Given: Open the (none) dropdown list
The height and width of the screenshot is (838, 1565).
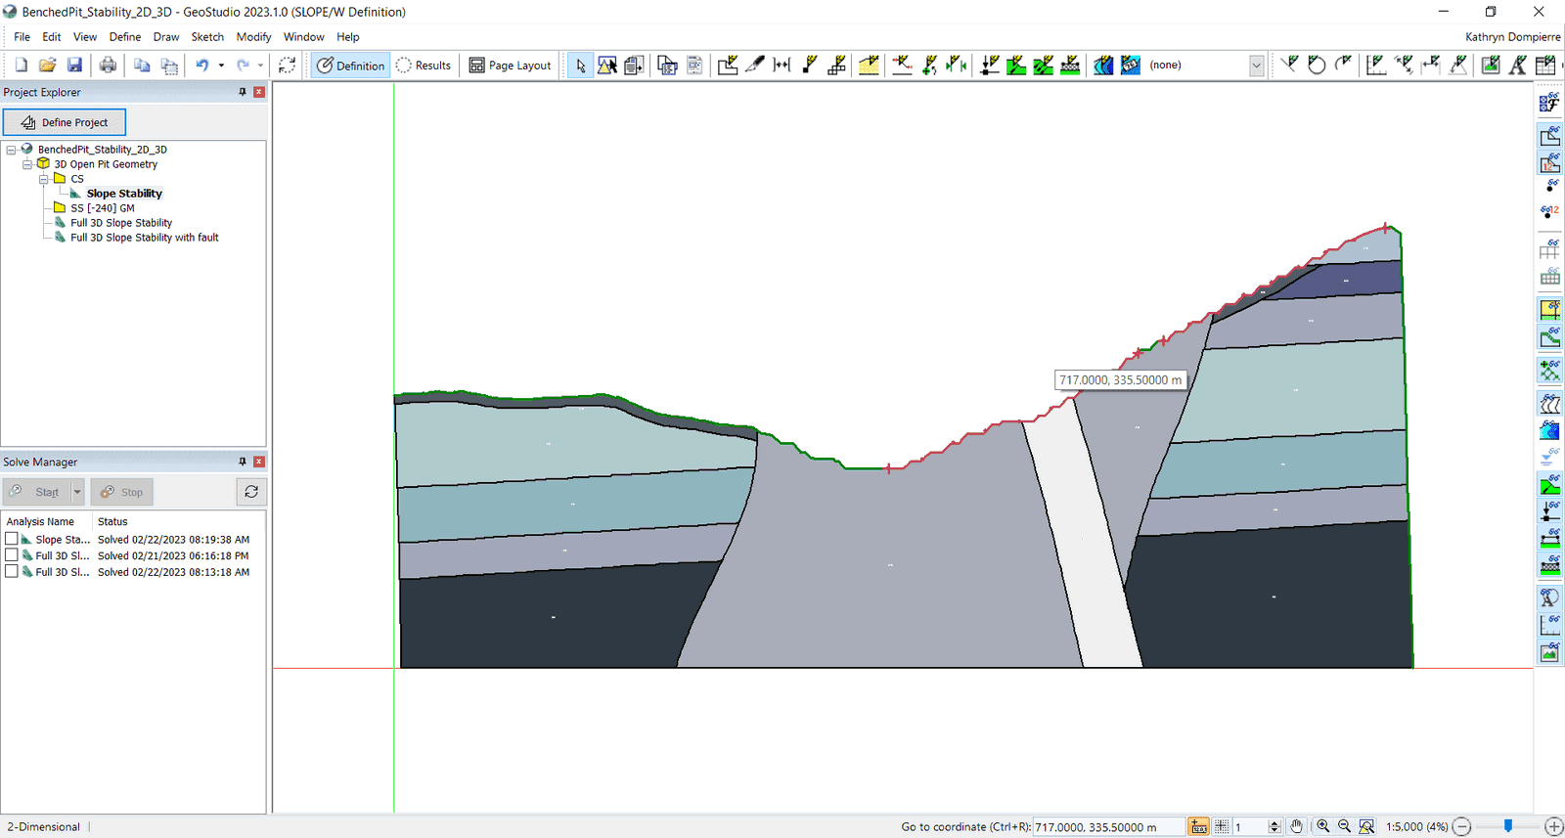Looking at the screenshot, I should pyautogui.click(x=1256, y=66).
